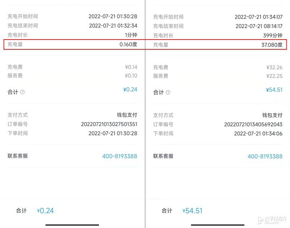Select right order number 20220721013405692043
The image size is (290, 228).
tap(253, 125)
